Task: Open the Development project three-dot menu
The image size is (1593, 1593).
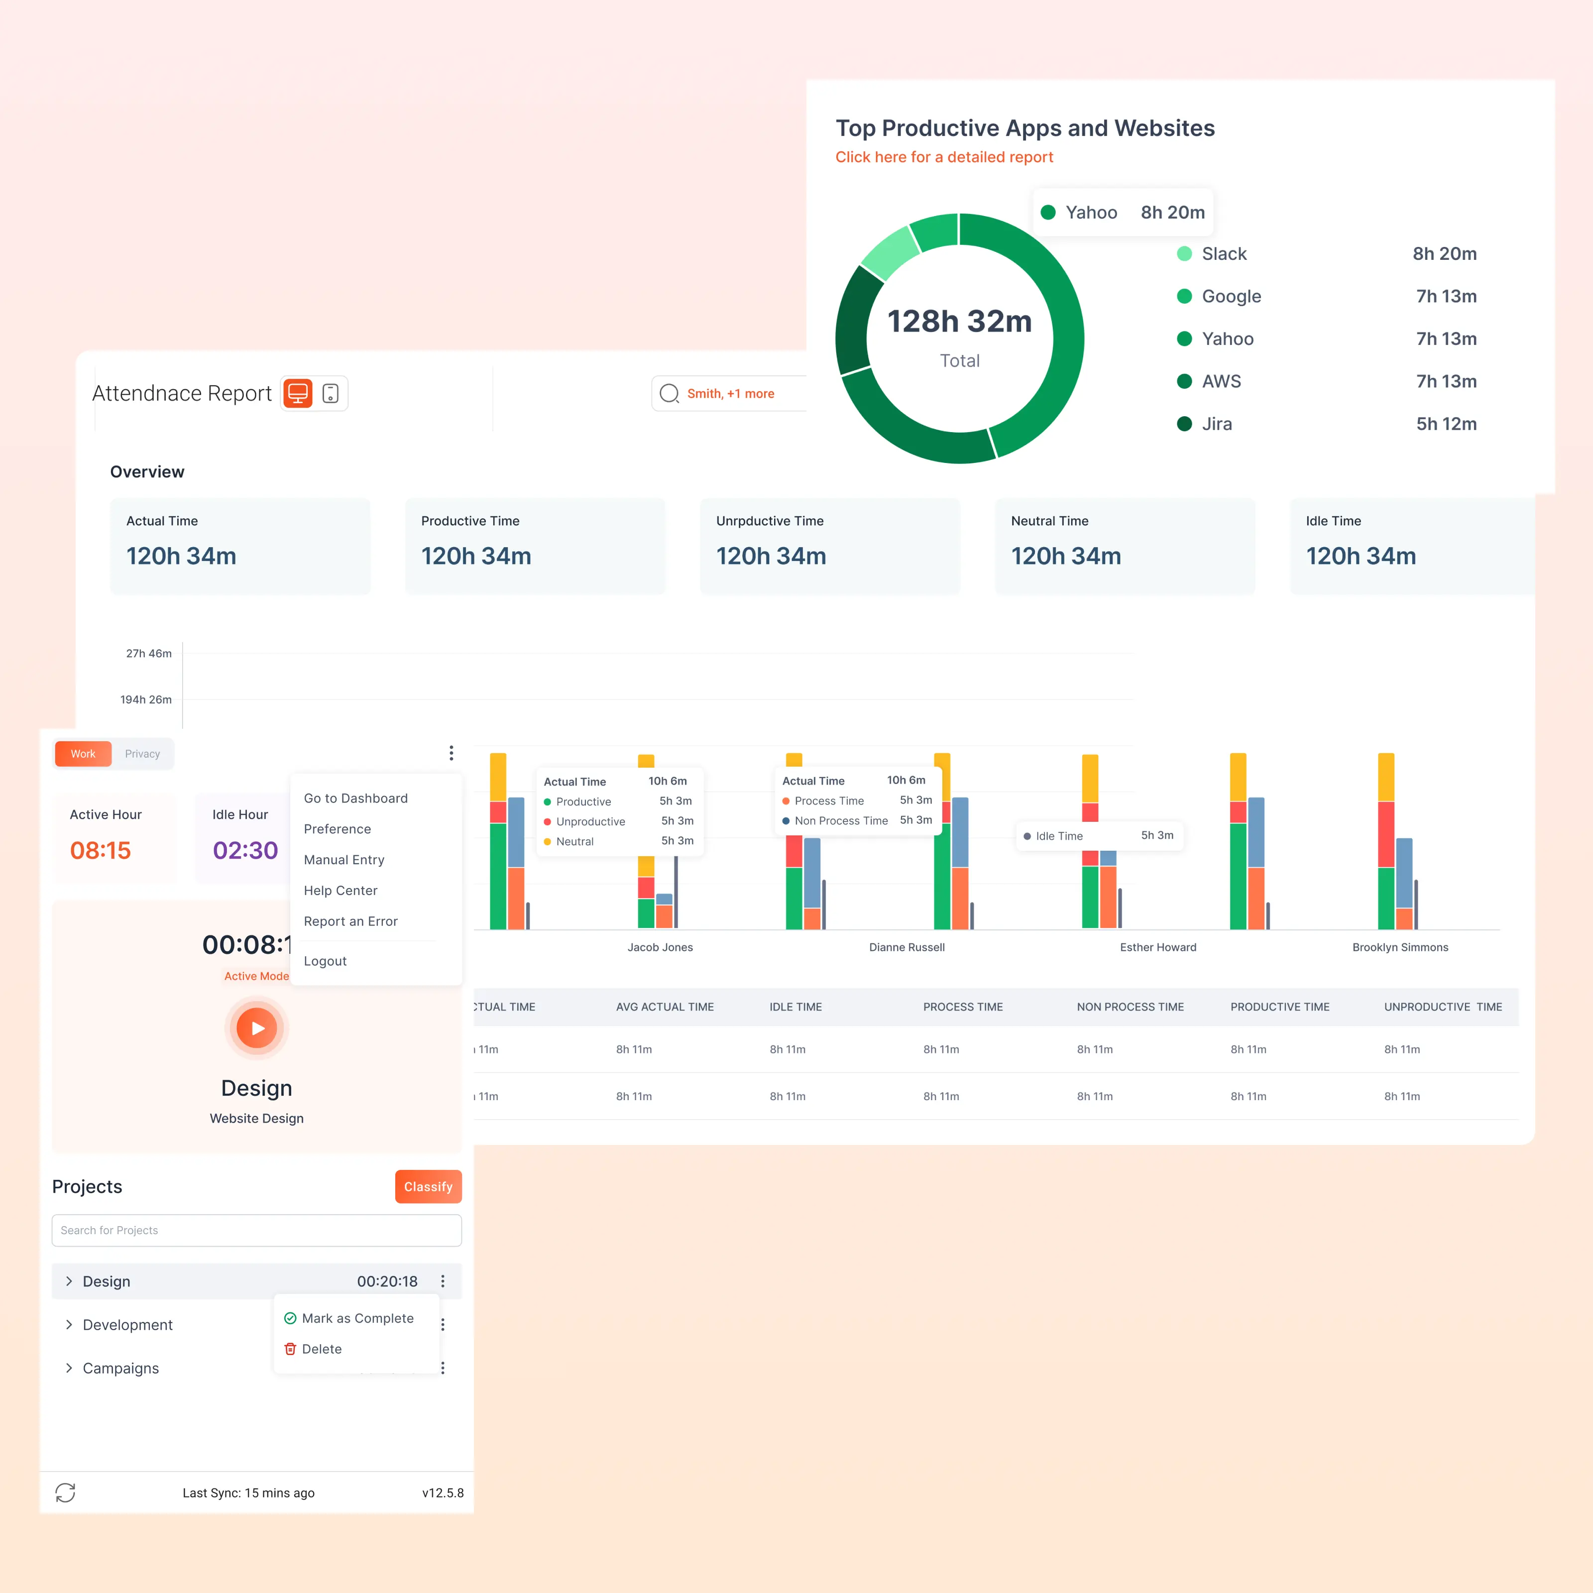Action: pos(443,1324)
